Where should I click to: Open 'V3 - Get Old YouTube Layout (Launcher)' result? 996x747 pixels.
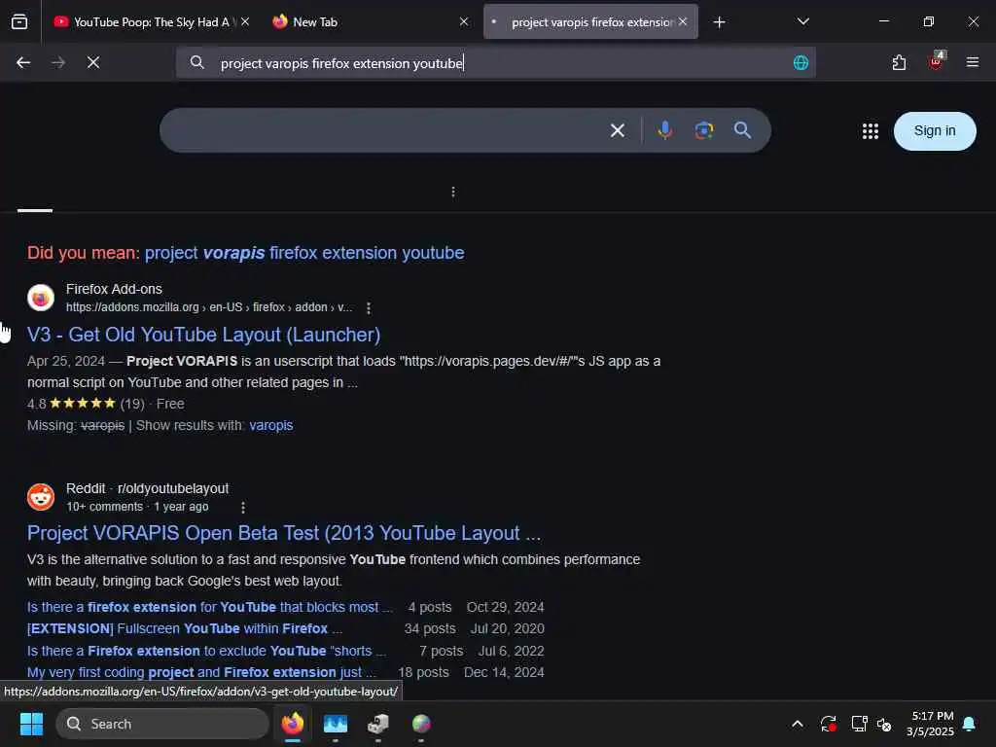click(203, 335)
